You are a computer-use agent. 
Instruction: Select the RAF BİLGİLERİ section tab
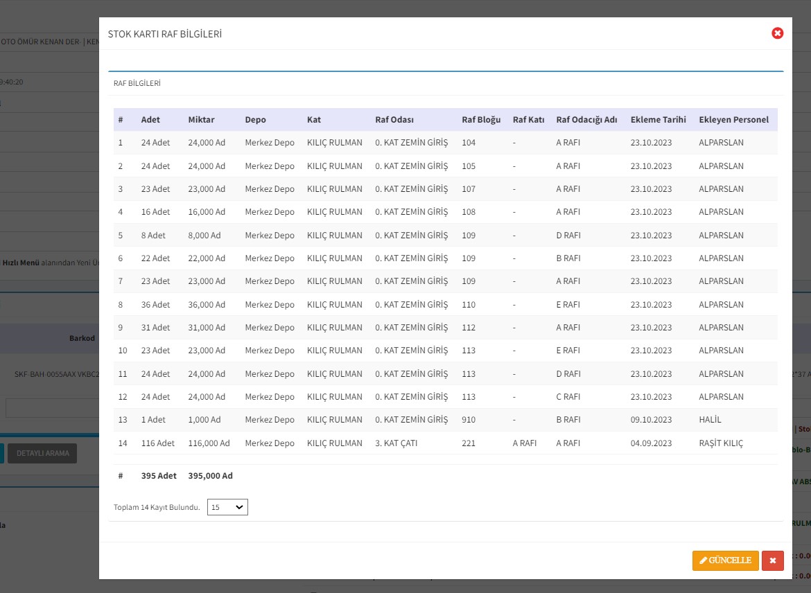[x=137, y=83]
